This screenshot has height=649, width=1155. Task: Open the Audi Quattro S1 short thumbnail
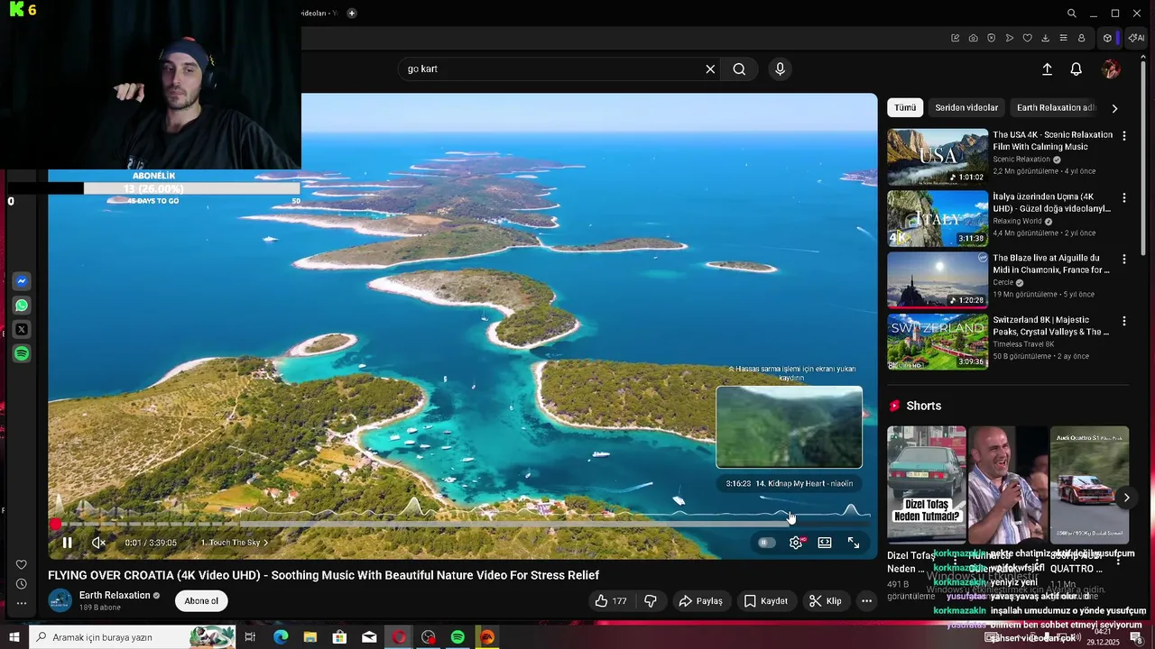1089,483
